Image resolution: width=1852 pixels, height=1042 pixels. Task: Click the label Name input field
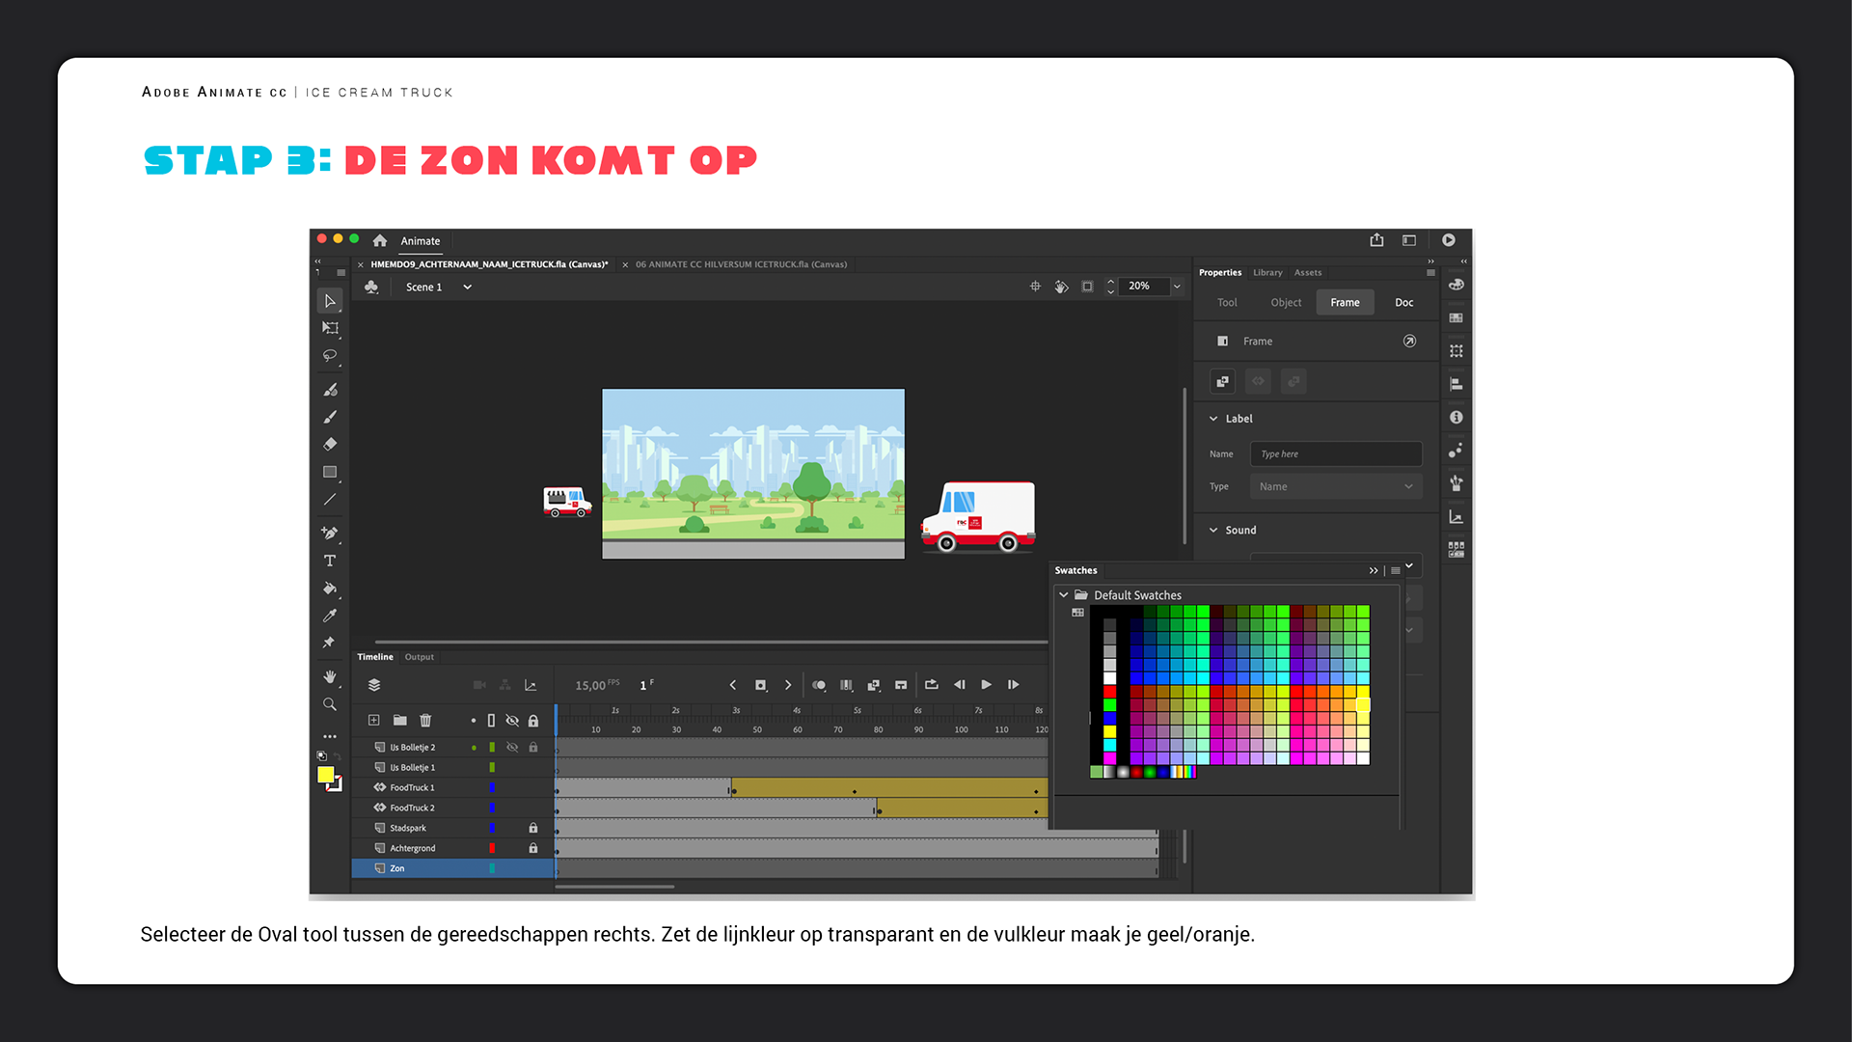1335,454
